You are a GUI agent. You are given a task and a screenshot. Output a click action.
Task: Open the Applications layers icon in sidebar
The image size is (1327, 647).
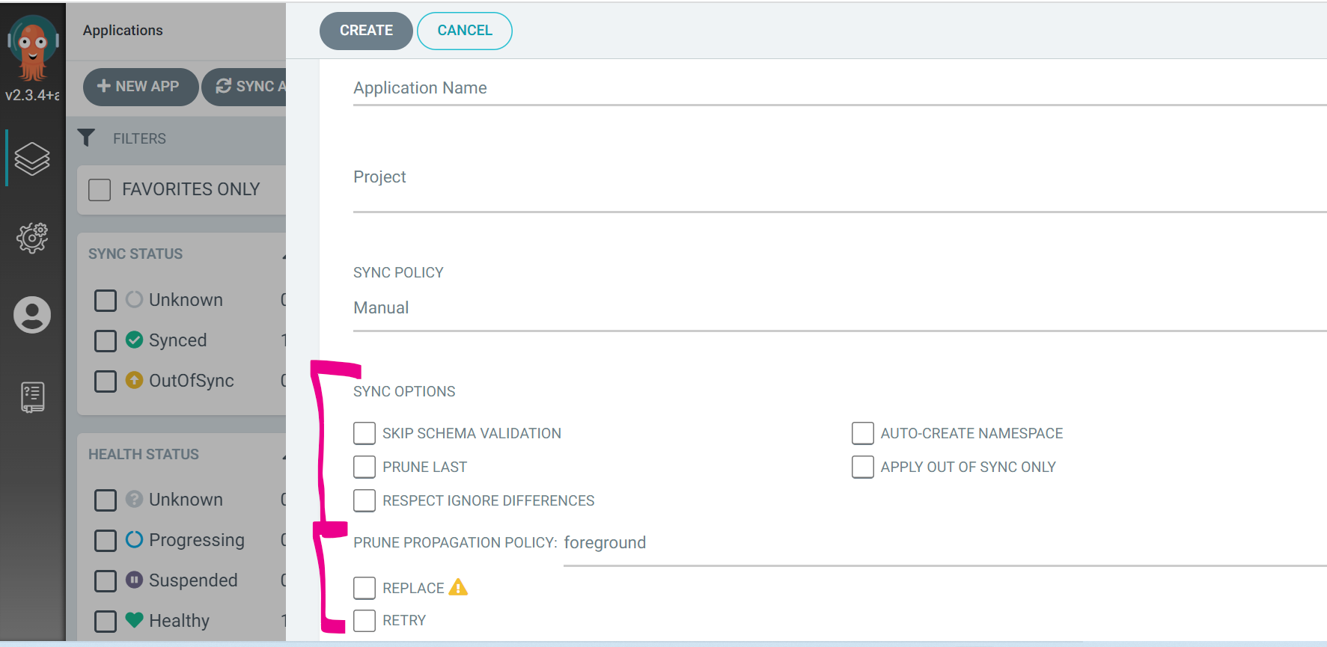(x=32, y=159)
